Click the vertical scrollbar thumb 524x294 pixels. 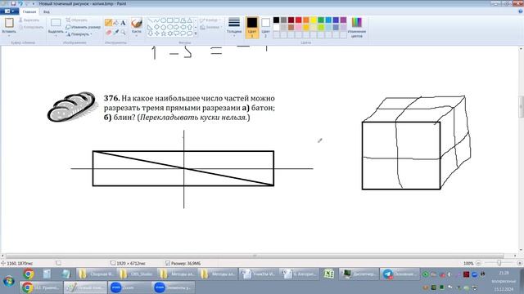pyautogui.click(x=521, y=107)
